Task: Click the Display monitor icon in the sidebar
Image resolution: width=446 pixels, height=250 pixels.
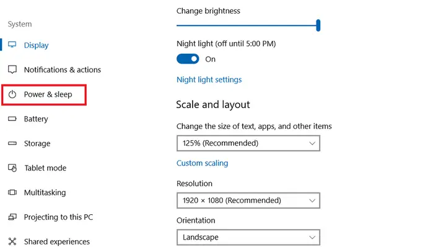Action: [x=12, y=45]
